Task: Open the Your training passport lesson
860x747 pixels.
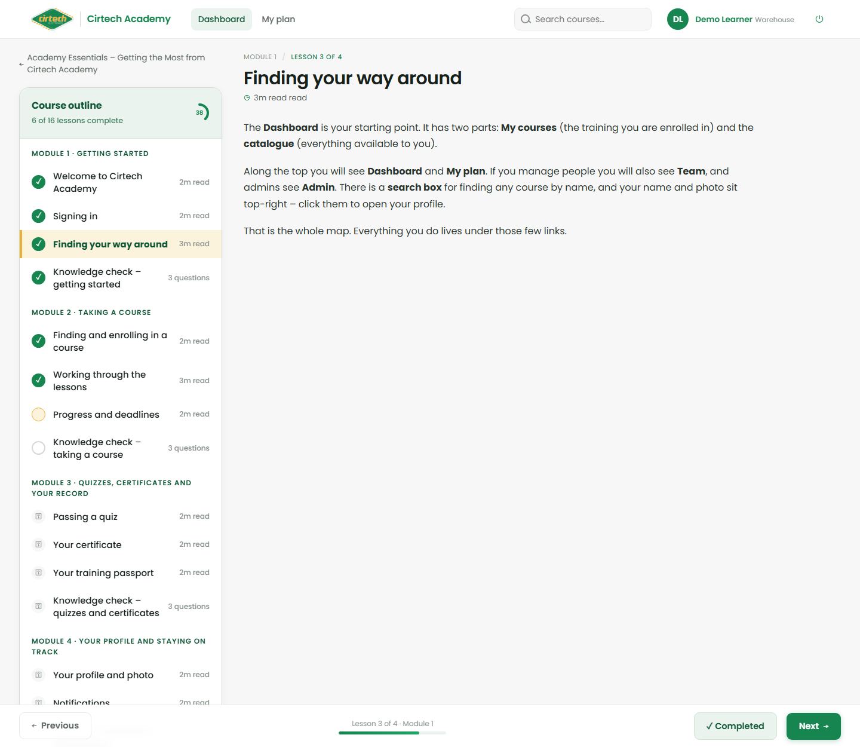Action: pyautogui.click(x=121, y=573)
